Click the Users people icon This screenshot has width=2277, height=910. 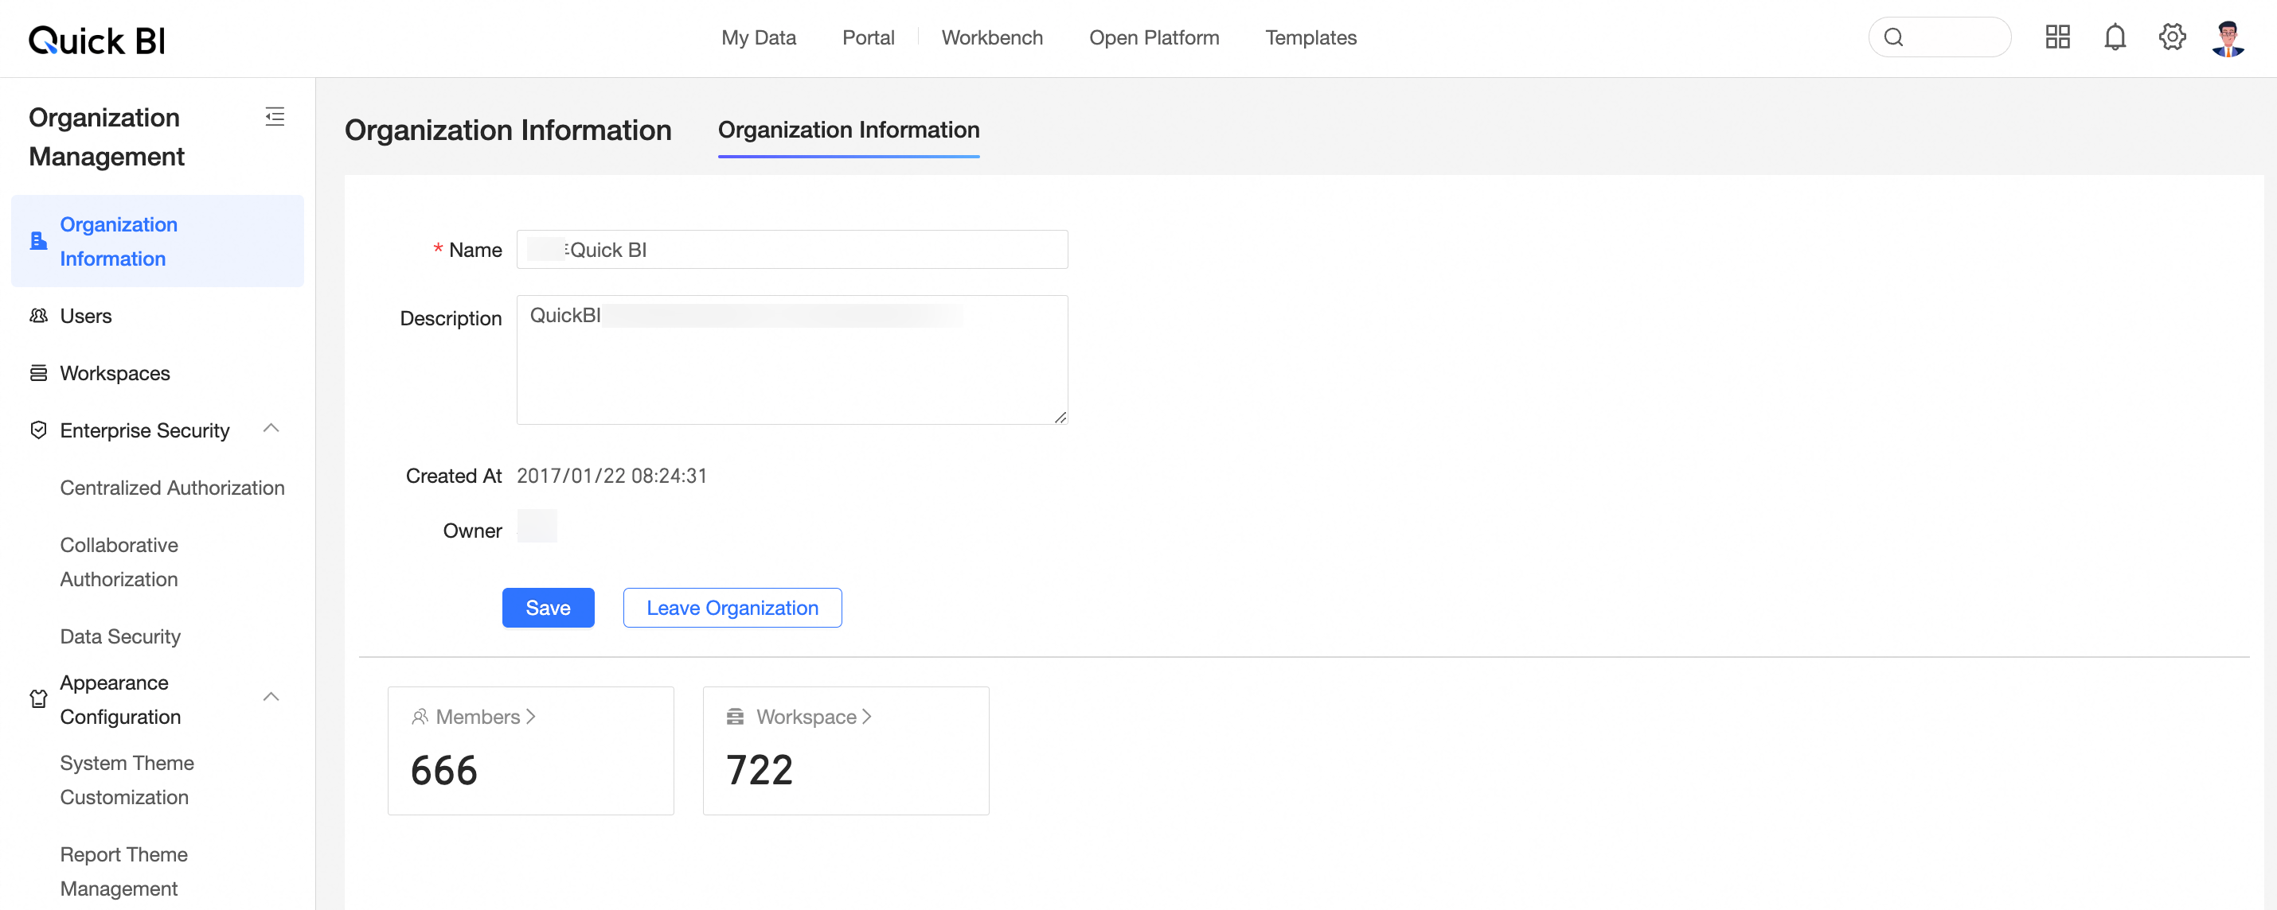pyautogui.click(x=38, y=316)
